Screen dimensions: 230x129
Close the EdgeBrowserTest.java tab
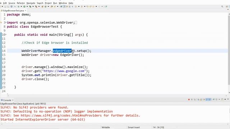point(26,10)
